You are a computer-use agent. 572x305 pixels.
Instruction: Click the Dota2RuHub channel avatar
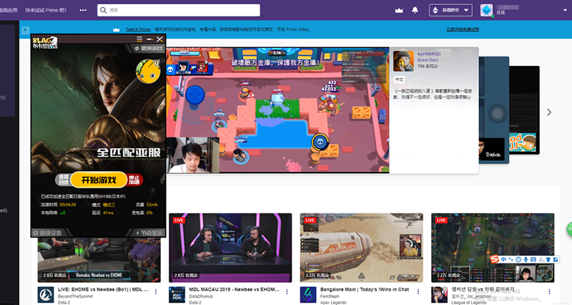[177, 295]
